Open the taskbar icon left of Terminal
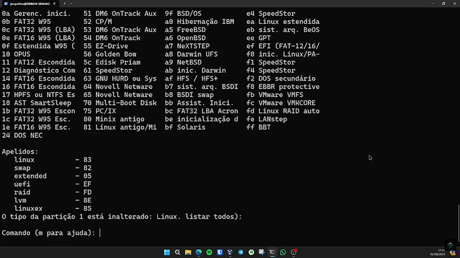 coord(262,252)
